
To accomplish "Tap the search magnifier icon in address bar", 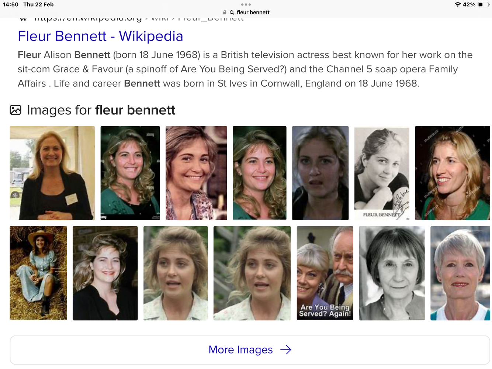I will pos(232,13).
